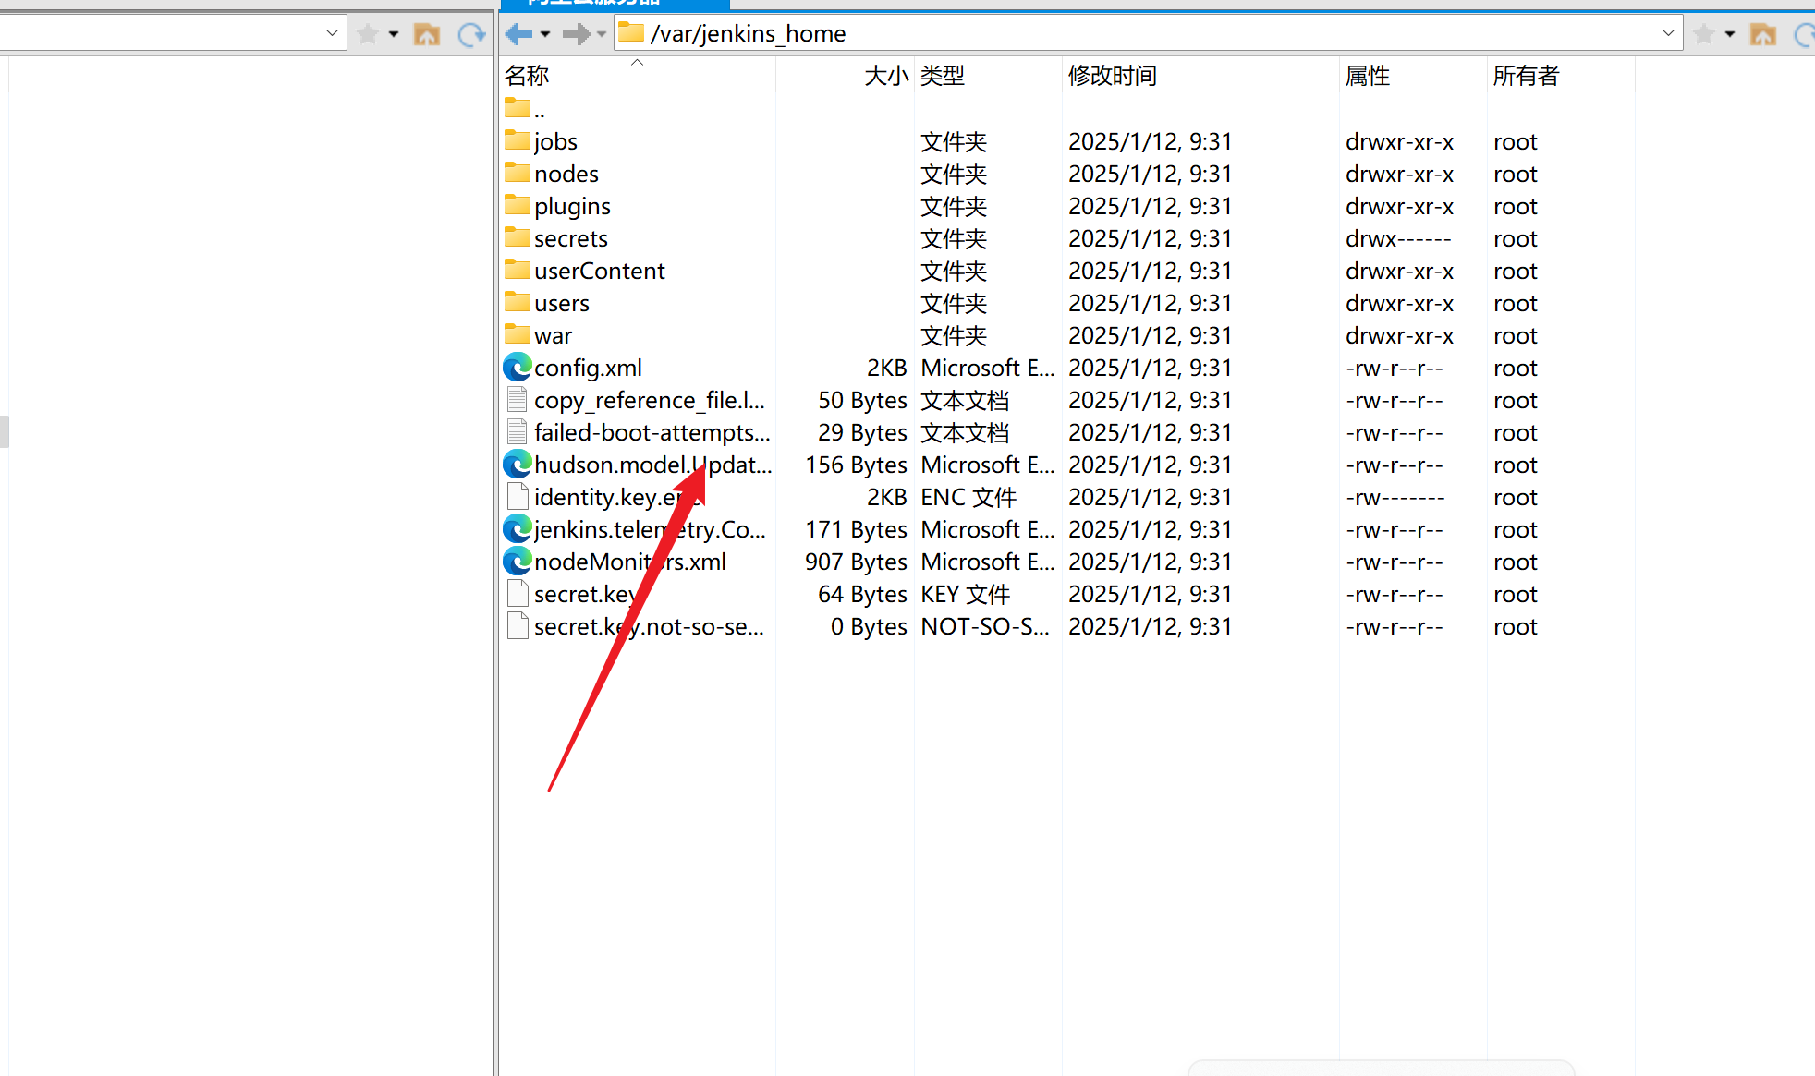This screenshot has width=1815, height=1076.
Task: Select the config.xml file icon
Action: coord(518,368)
